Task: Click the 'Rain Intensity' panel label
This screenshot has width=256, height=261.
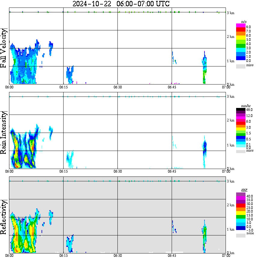Action: tap(3, 133)
